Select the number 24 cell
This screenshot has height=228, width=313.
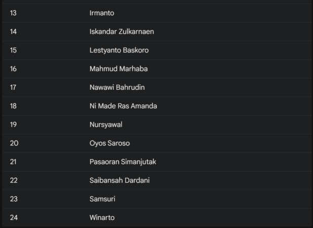coord(14,218)
